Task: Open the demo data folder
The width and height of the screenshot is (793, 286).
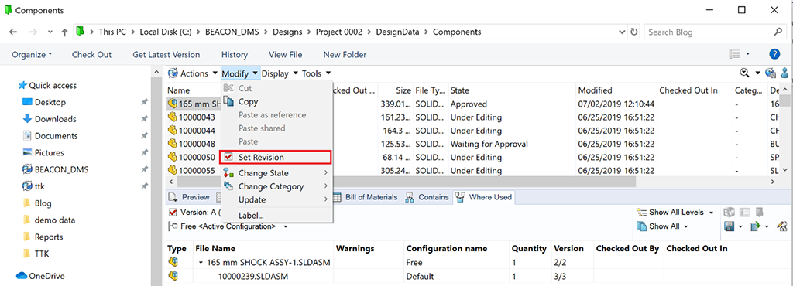Action: click(55, 220)
